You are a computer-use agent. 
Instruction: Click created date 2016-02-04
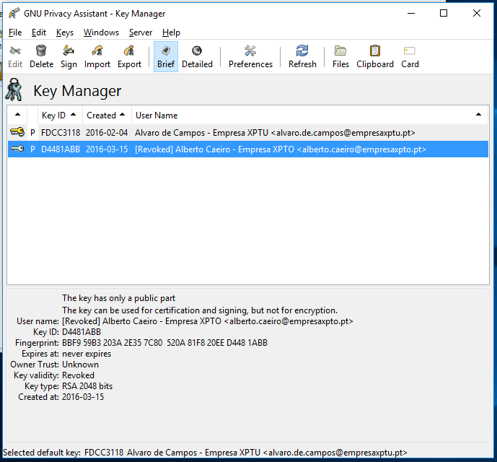point(107,133)
